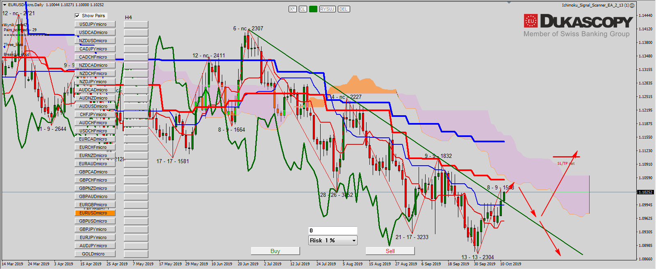Click the Dukascopy EU red logo
The width and height of the screenshot is (656, 269).
[531, 21]
